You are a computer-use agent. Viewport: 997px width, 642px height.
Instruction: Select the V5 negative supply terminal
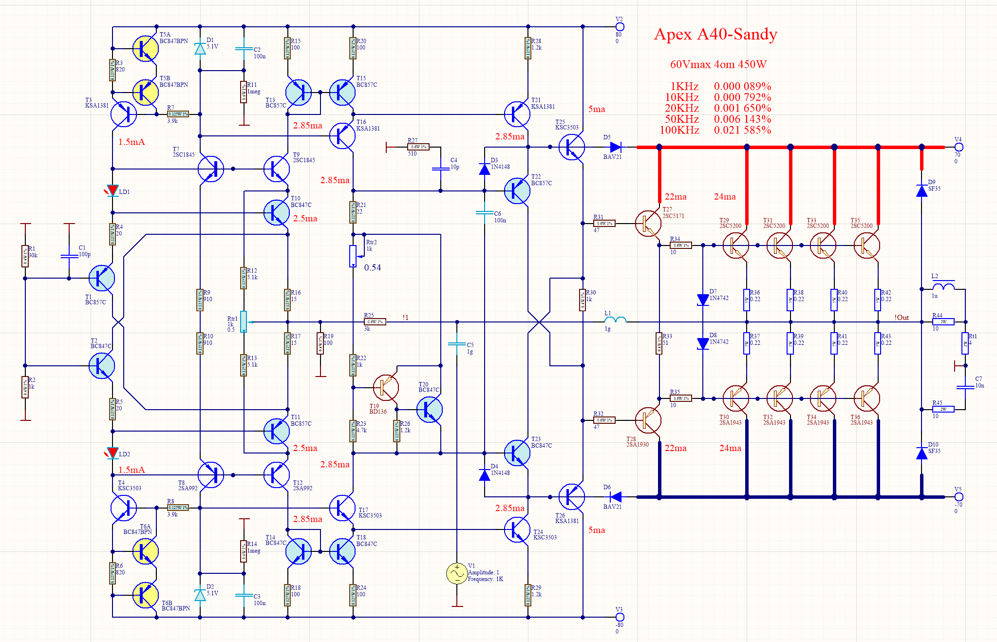click(959, 496)
